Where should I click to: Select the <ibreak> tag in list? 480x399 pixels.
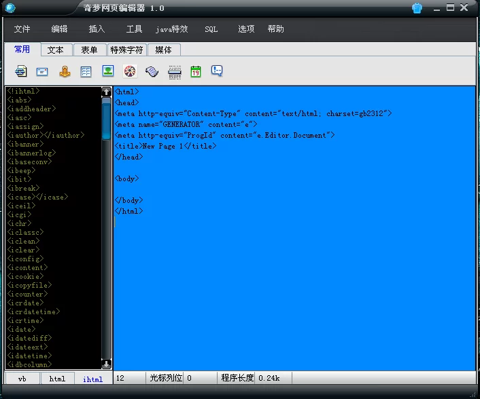tap(23, 188)
